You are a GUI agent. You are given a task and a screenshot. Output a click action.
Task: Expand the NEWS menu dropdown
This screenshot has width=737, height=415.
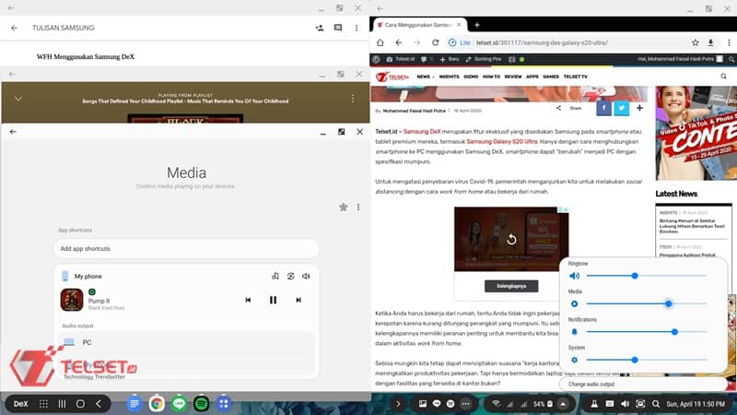pyautogui.click(x=425, y=77)
